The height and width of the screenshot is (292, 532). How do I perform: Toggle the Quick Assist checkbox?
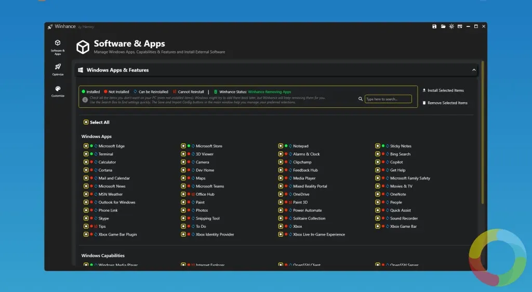pos(378,211)
